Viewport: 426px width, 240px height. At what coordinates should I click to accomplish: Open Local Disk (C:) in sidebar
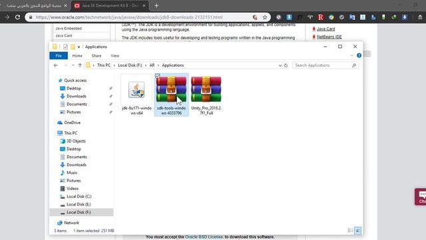click(79, 197)
